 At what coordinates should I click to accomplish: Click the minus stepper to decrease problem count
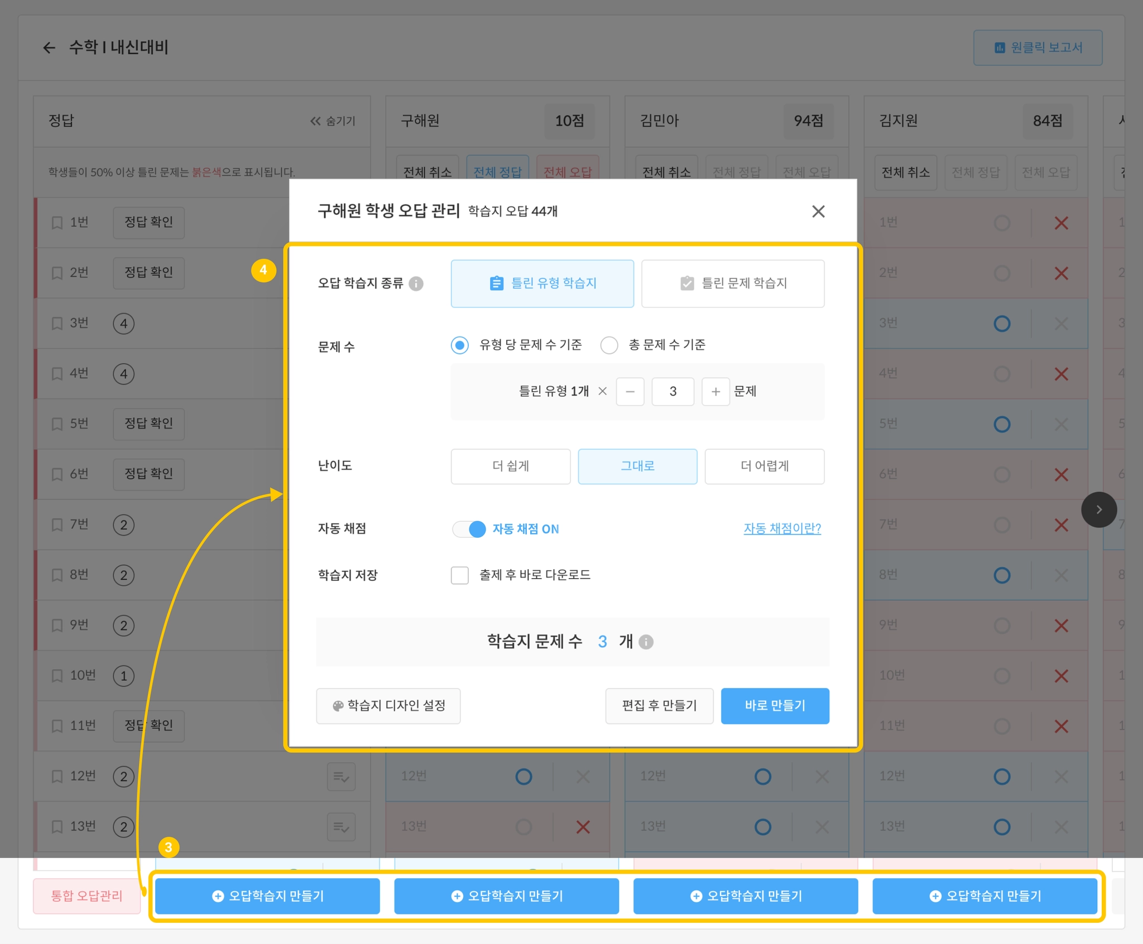pyautogui.click(x=630, y=392)
